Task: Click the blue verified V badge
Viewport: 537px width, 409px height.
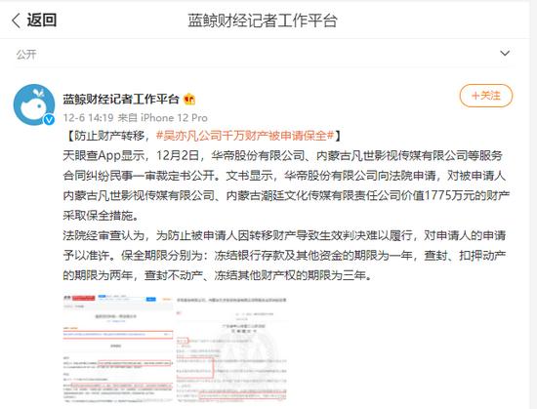Action: point(49,119)
